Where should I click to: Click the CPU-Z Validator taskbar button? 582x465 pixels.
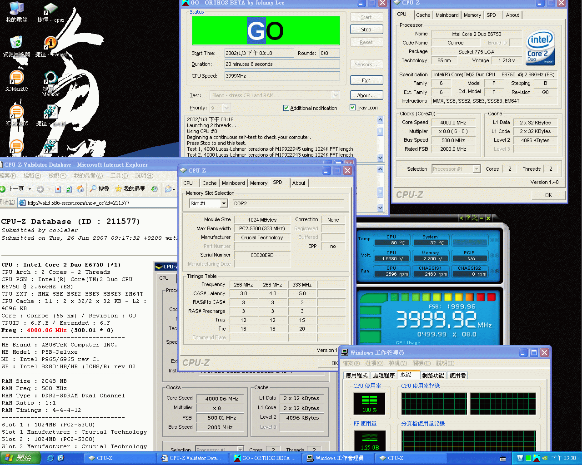coord(192,458)
